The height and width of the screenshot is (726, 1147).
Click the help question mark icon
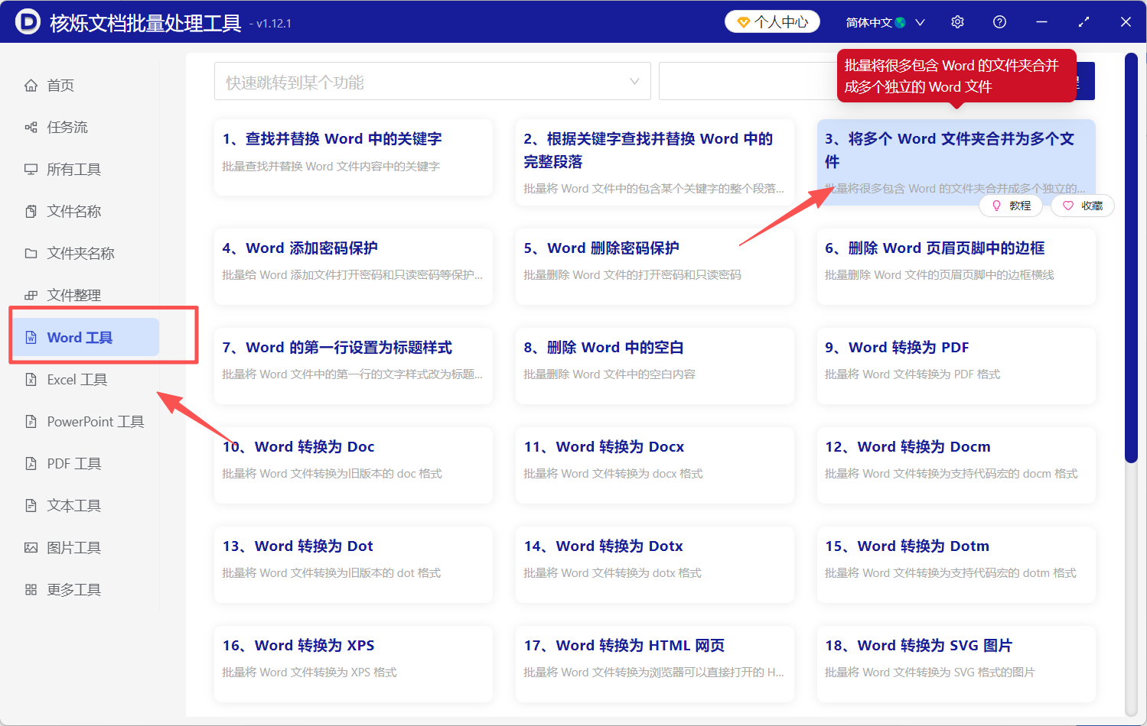point(999,21)
